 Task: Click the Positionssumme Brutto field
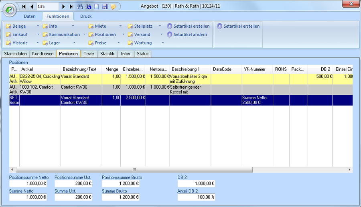click(x=121, y=183)
